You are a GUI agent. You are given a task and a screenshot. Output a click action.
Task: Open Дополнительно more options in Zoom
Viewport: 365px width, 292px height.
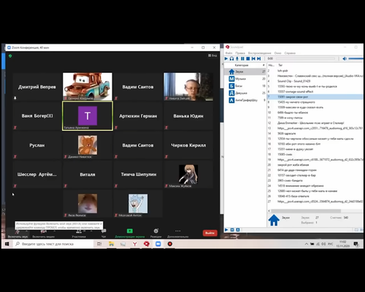click(x=178, y=233)
